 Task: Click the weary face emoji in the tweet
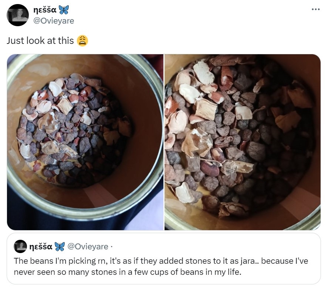point(82,41)
